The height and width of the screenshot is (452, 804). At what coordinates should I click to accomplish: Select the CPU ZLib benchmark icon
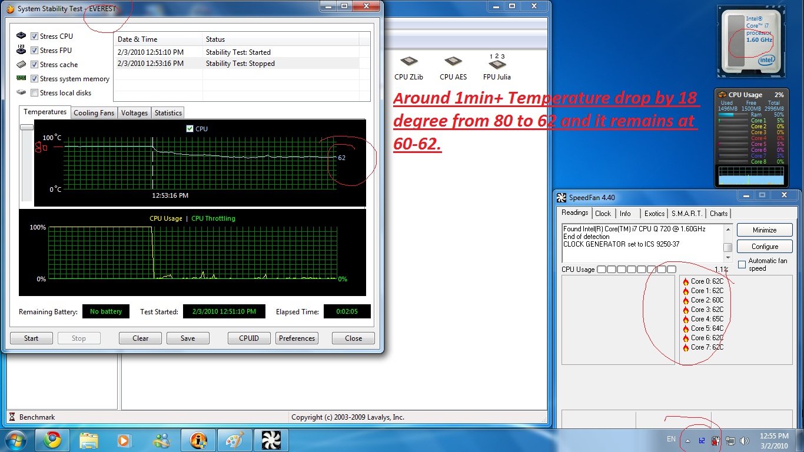[x=408, y=62]
